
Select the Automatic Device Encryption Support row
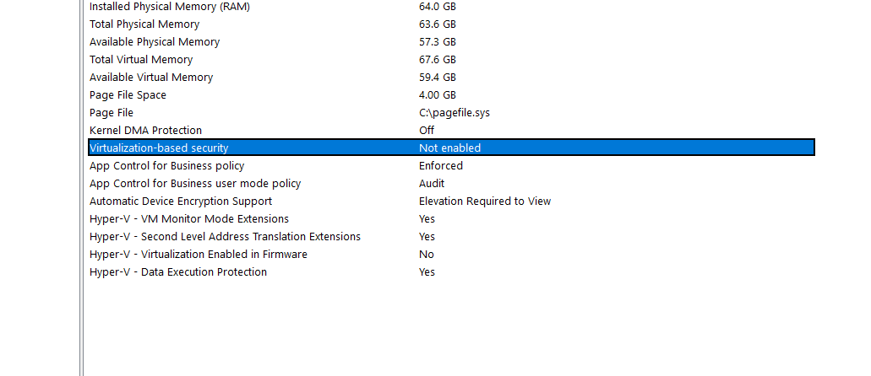[x=181, y=201]
